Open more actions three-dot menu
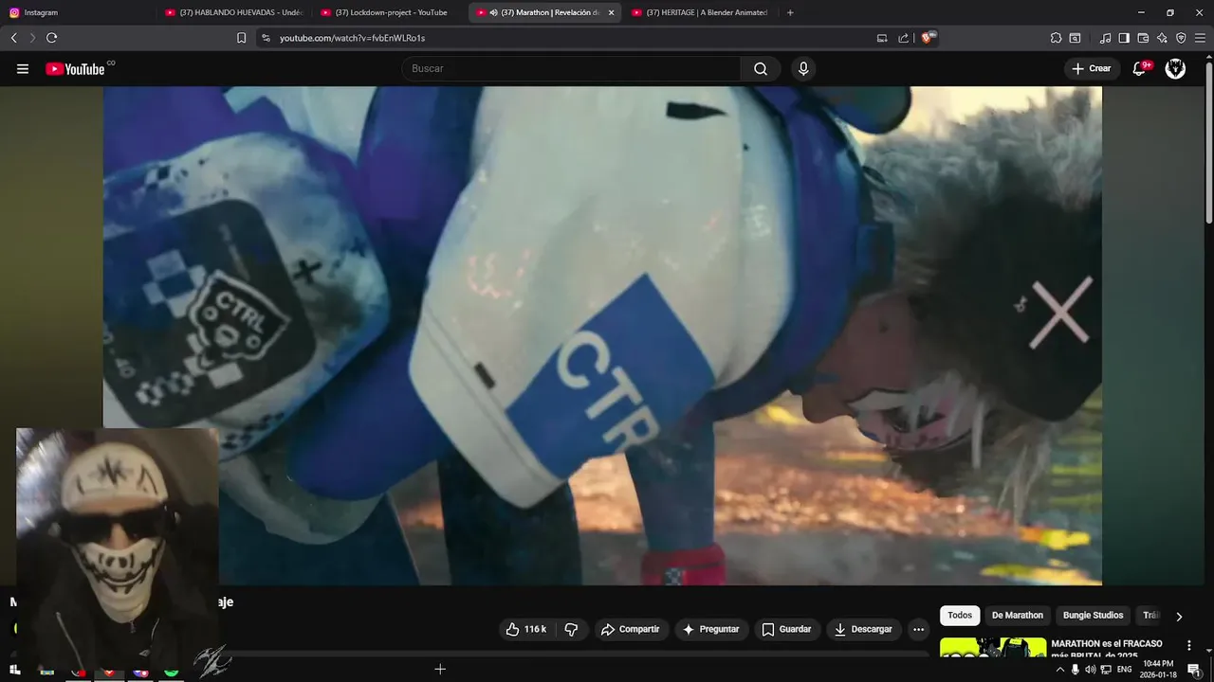Viewport: 1214px width, 682px height. 918,629
